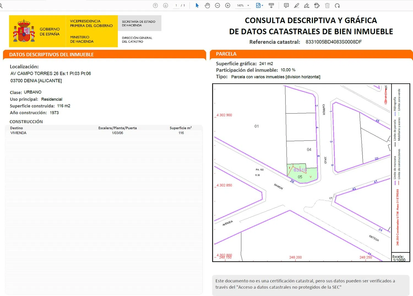Screen dimensions: 413x296
Task: Click the page number input field
Action: click(176, 6)
